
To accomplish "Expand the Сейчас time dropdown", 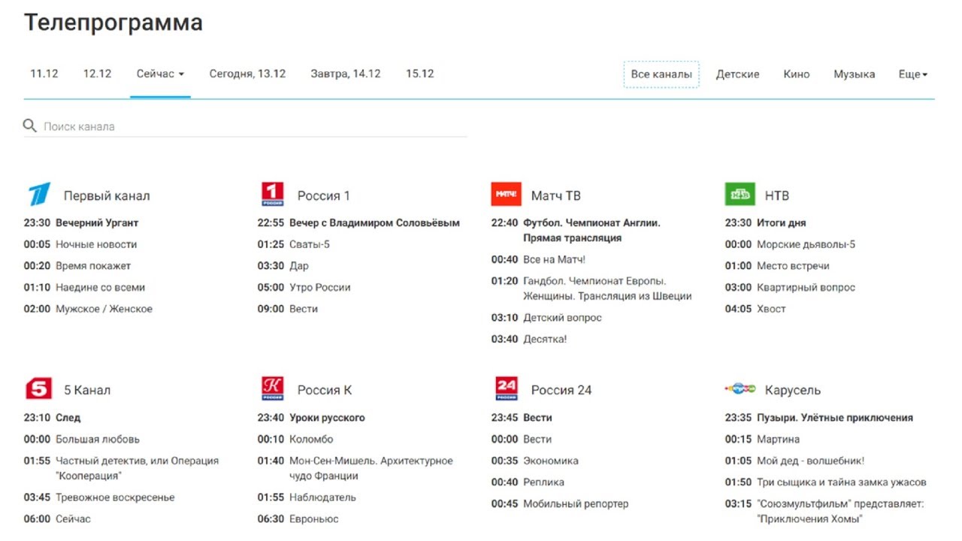I will [x=160, y=74].
